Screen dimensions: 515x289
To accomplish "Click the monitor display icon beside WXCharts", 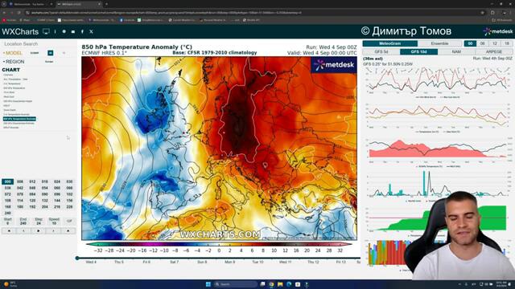I will coord(46,31).
